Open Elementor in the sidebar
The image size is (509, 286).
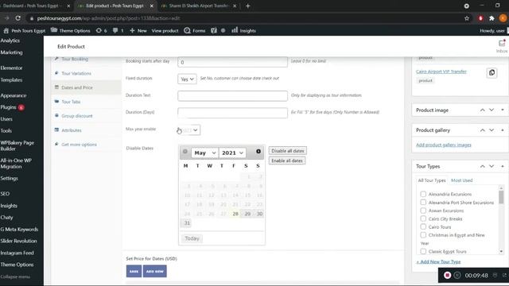[x=11, y=68]
